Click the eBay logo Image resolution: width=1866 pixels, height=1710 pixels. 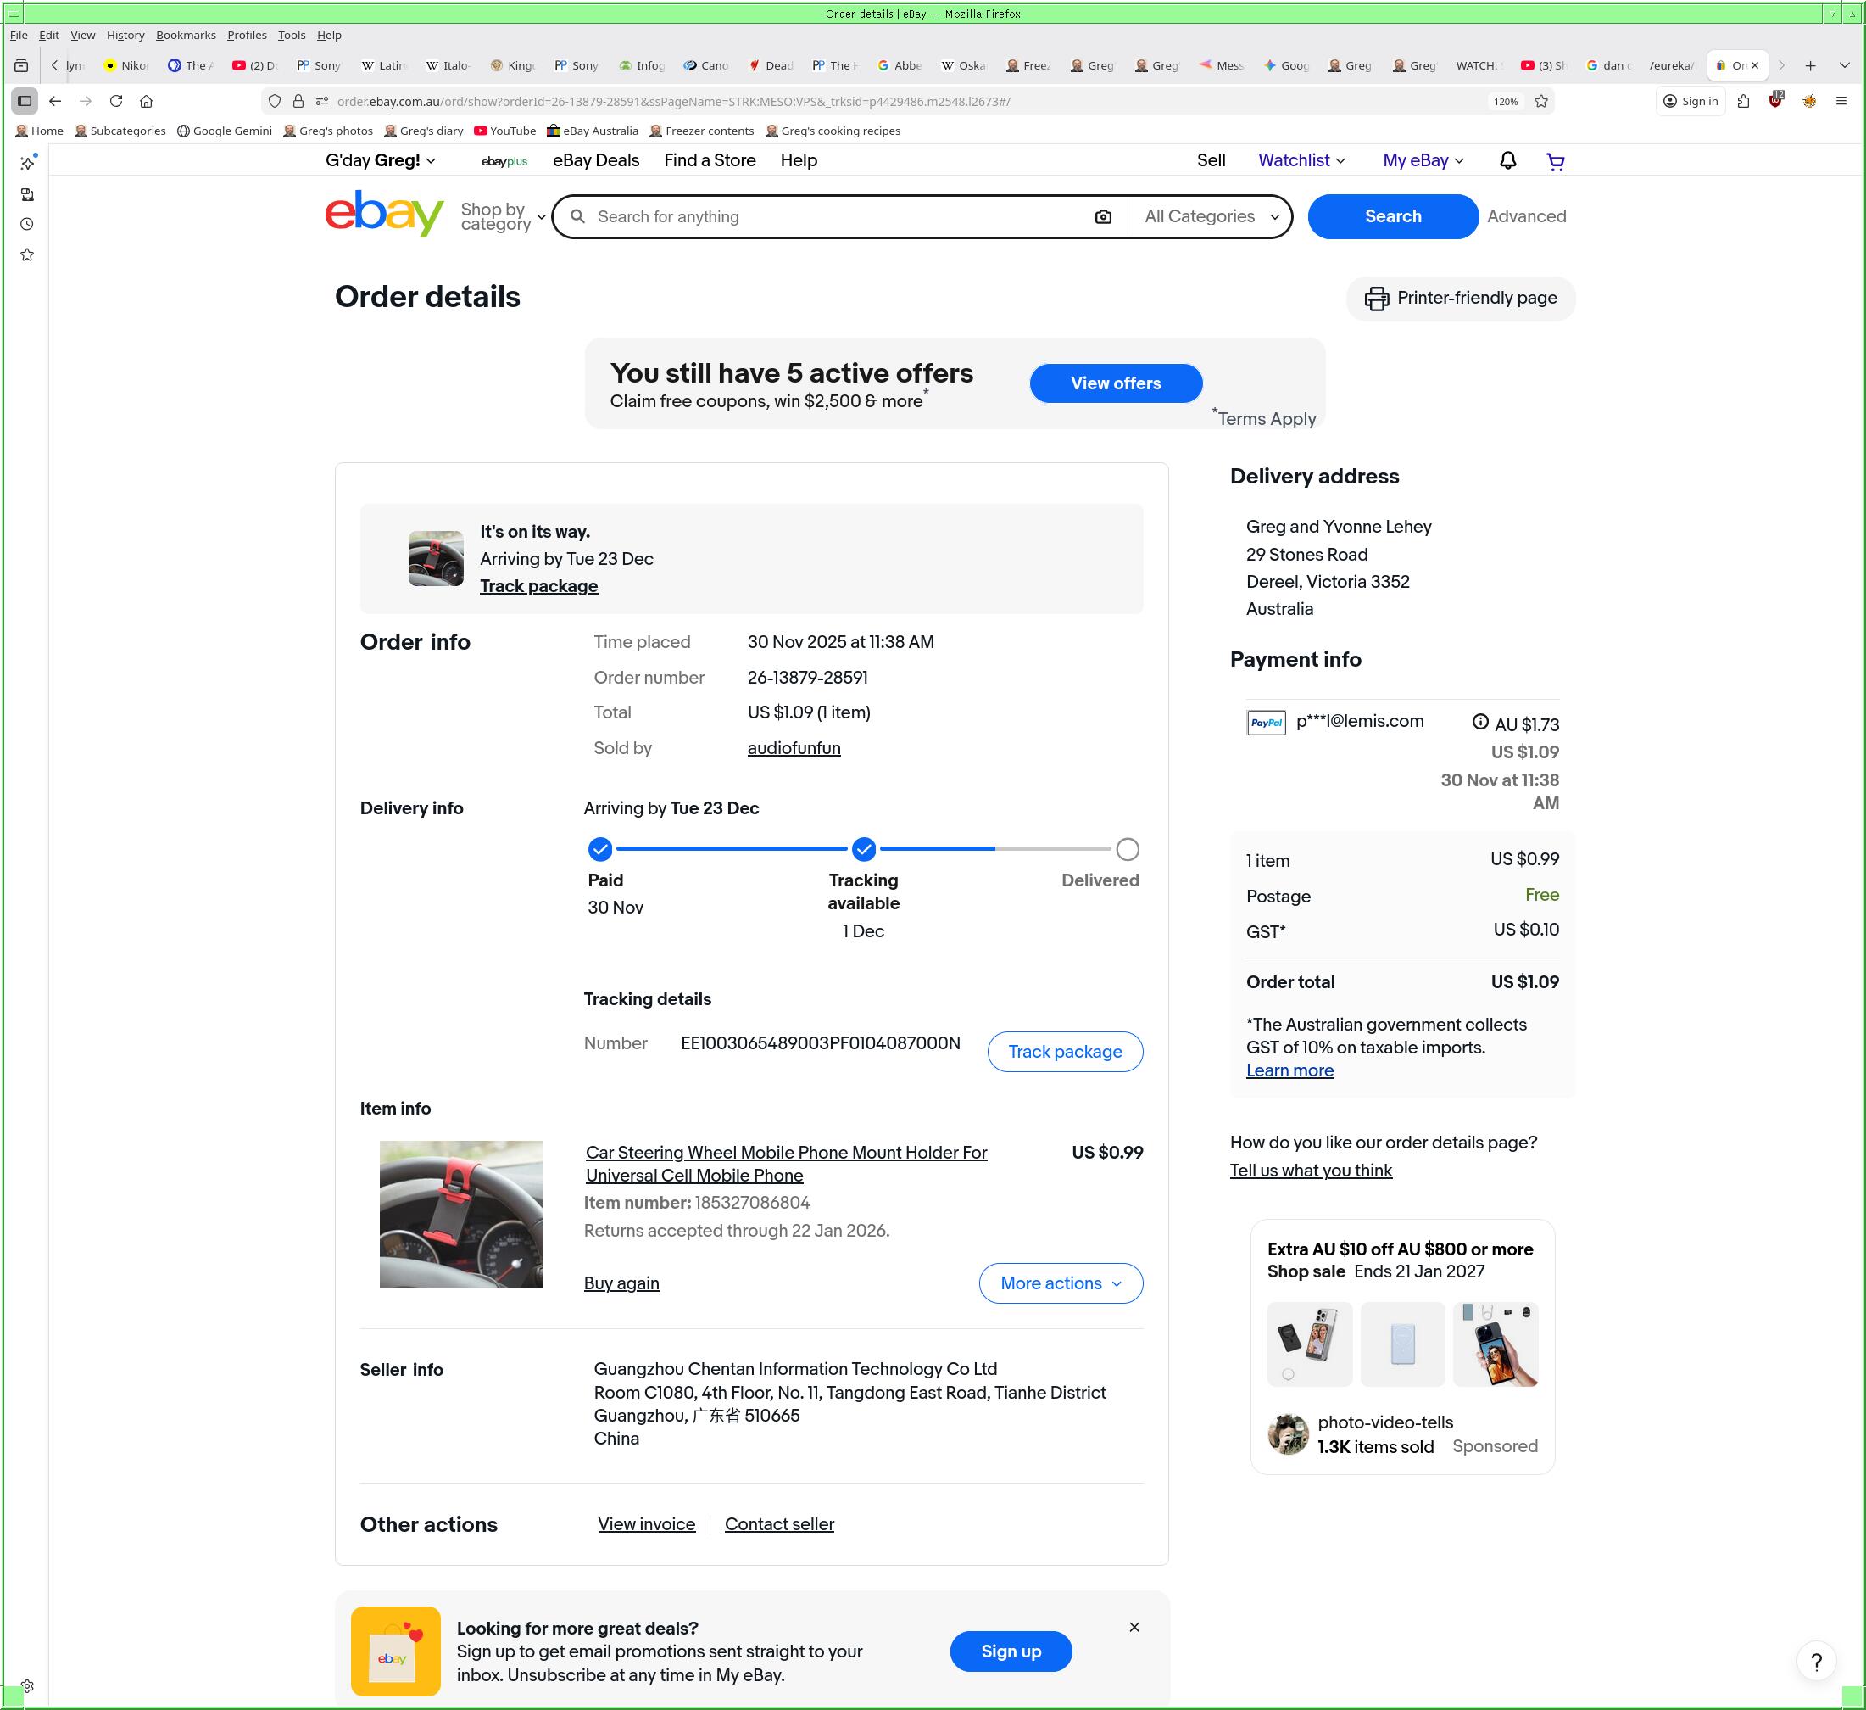(384, 214)
